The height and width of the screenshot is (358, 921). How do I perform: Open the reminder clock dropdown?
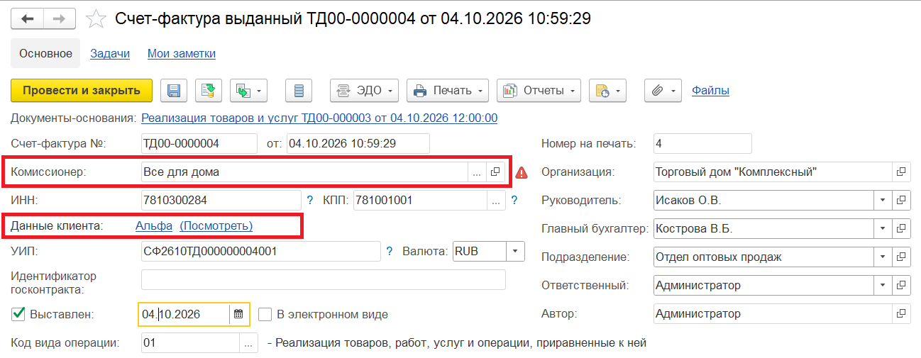[607, 90]
